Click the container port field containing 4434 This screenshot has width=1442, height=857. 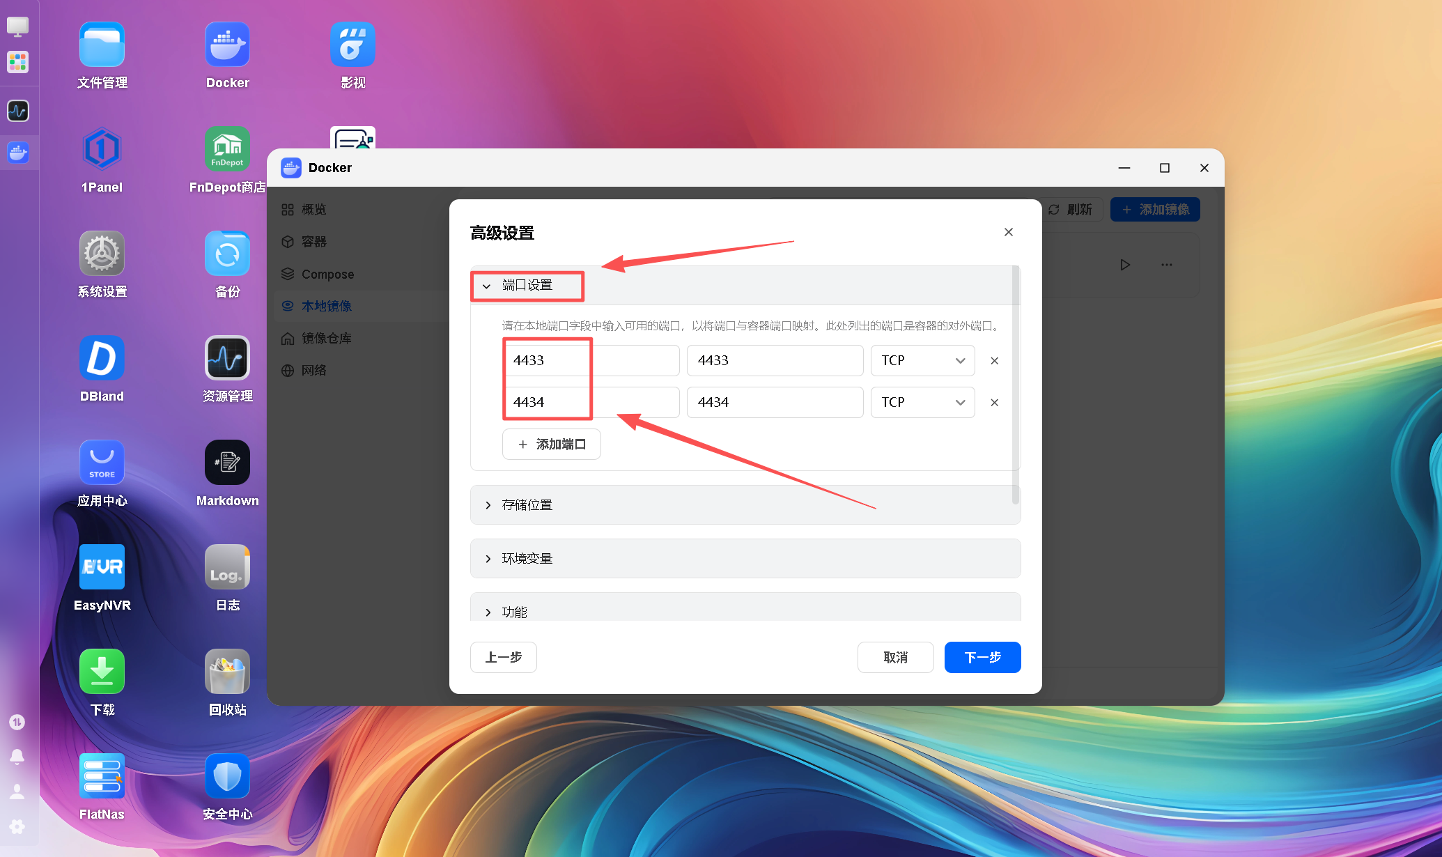775,403
